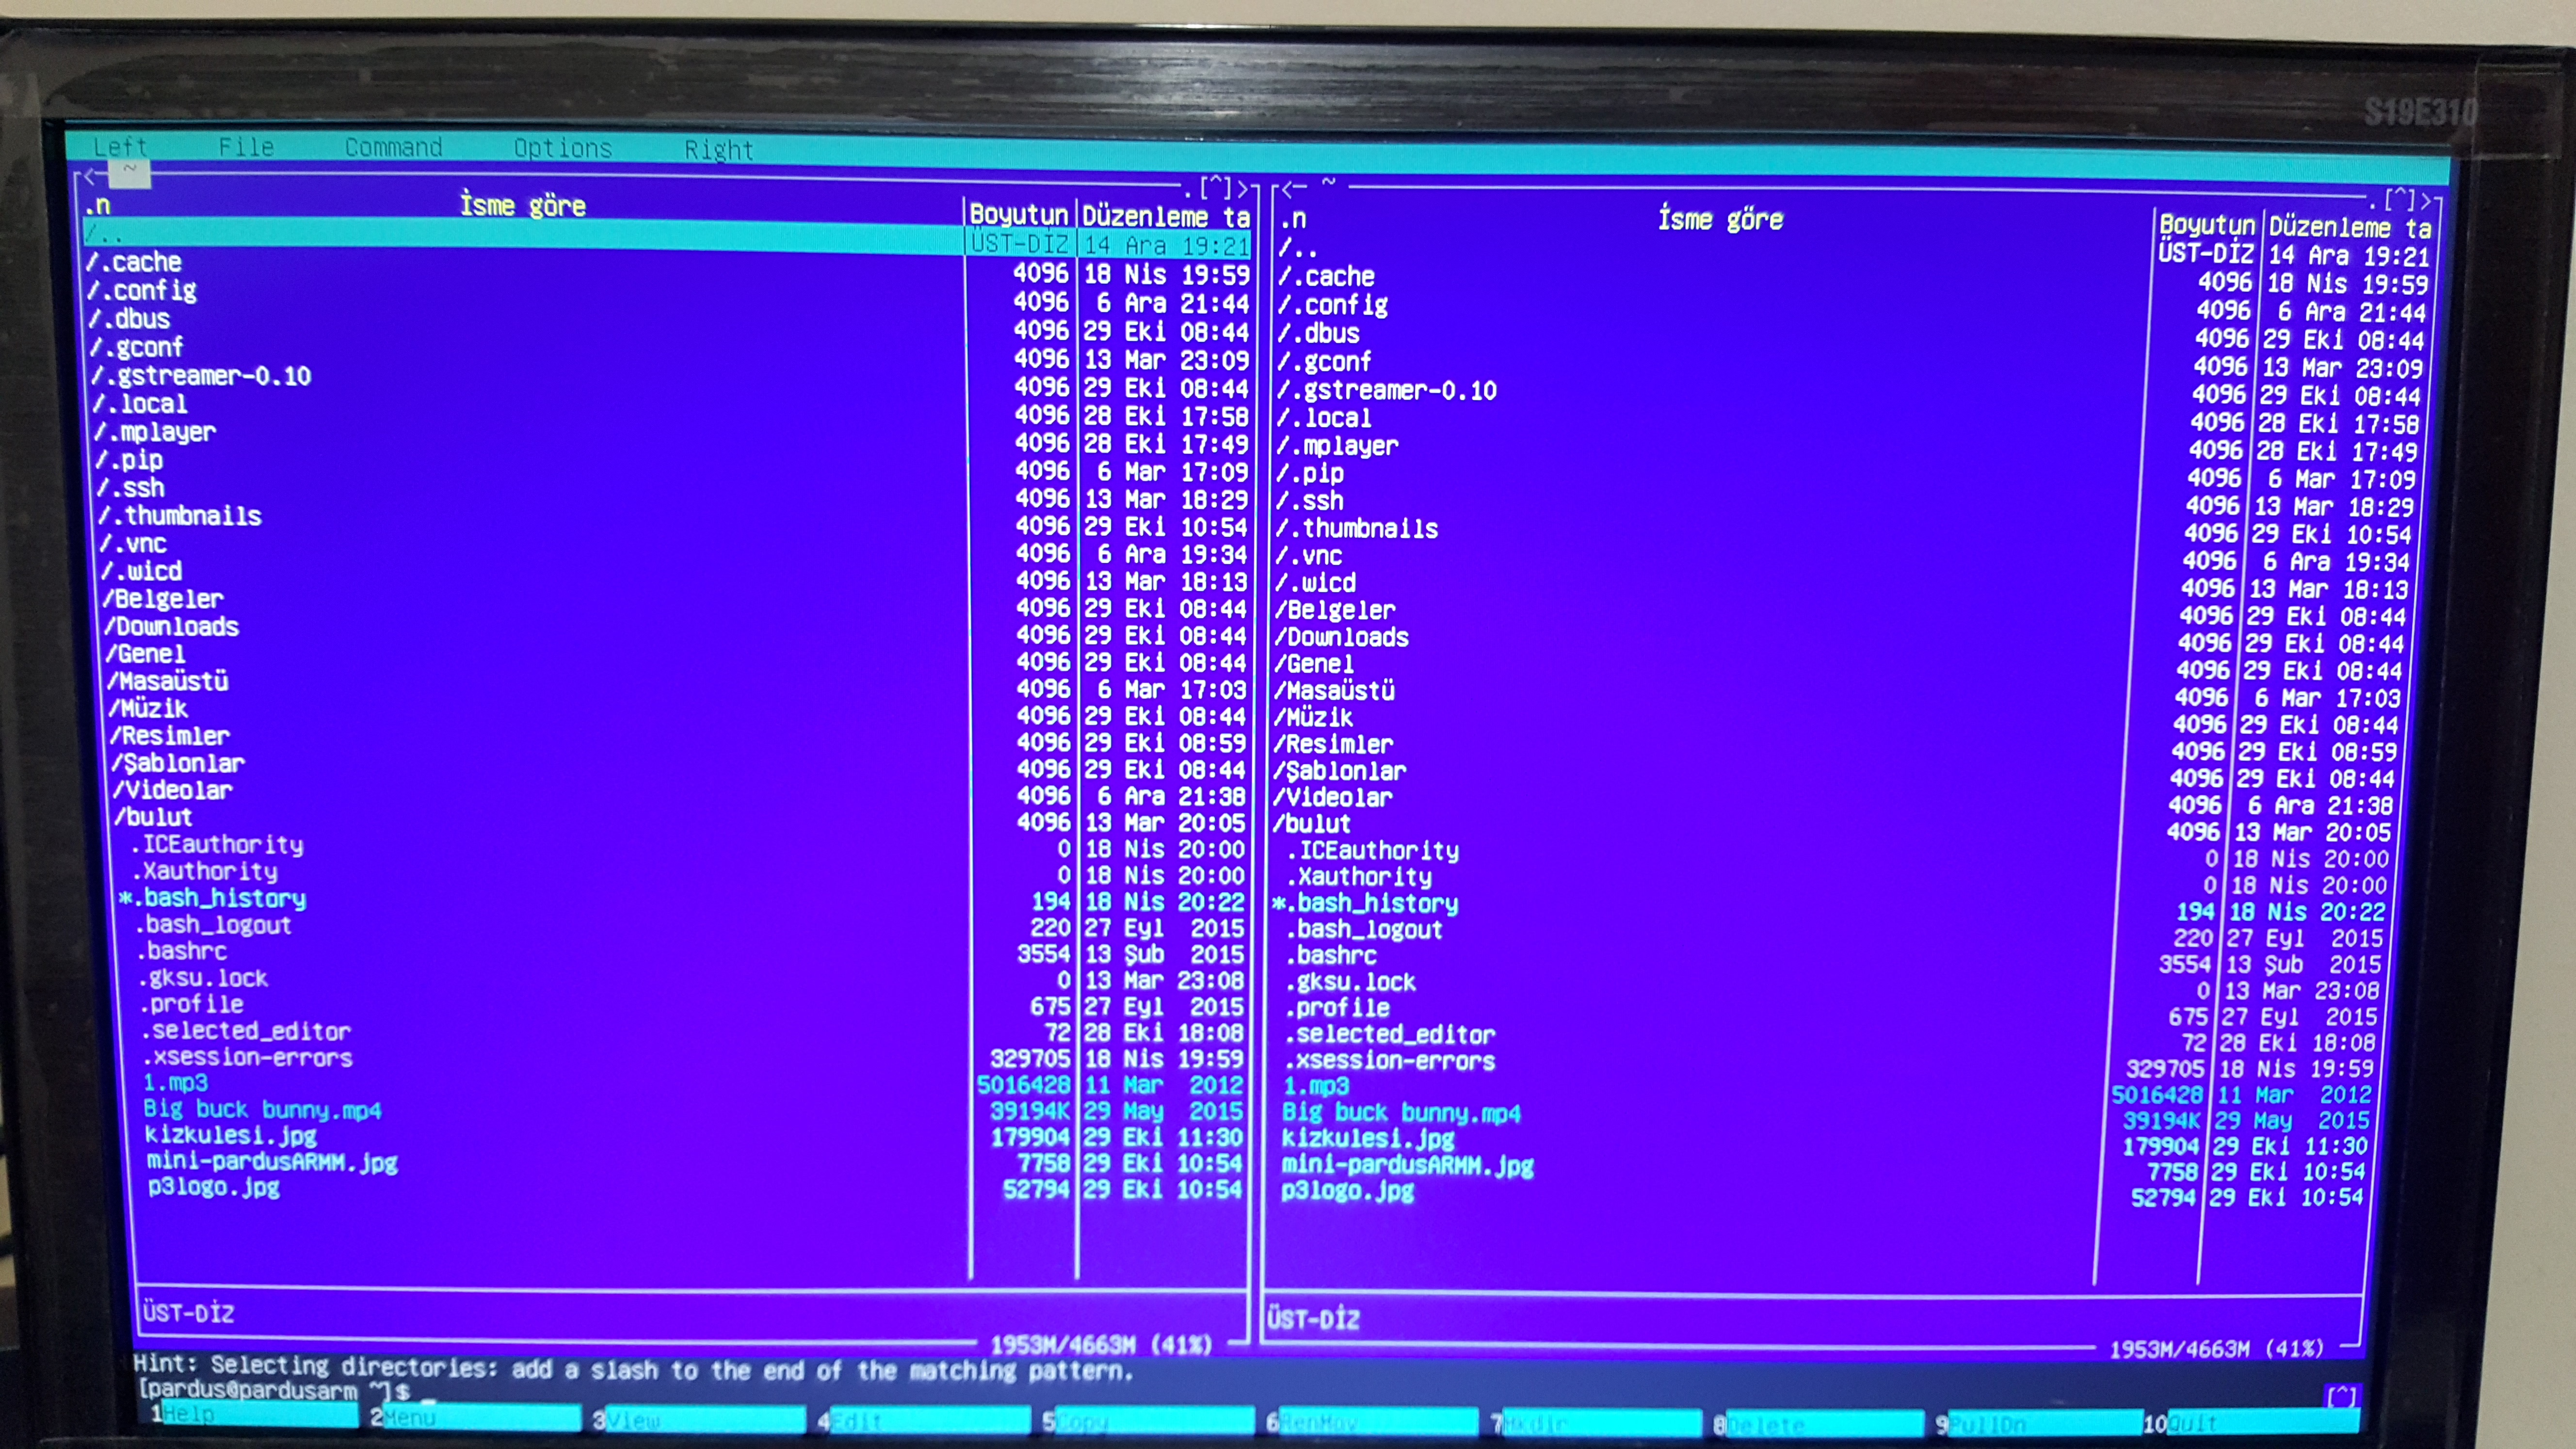Sort right panel by İsme göre header
The image size is (2576, 1449).
point(1720,218)
